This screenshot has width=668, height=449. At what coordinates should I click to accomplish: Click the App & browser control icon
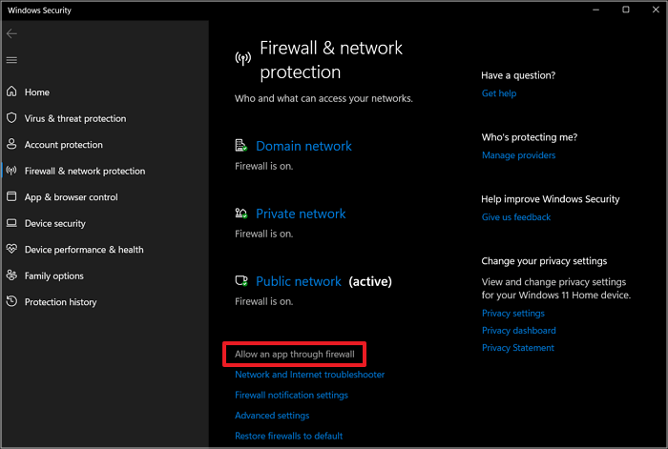click(11, 197)
